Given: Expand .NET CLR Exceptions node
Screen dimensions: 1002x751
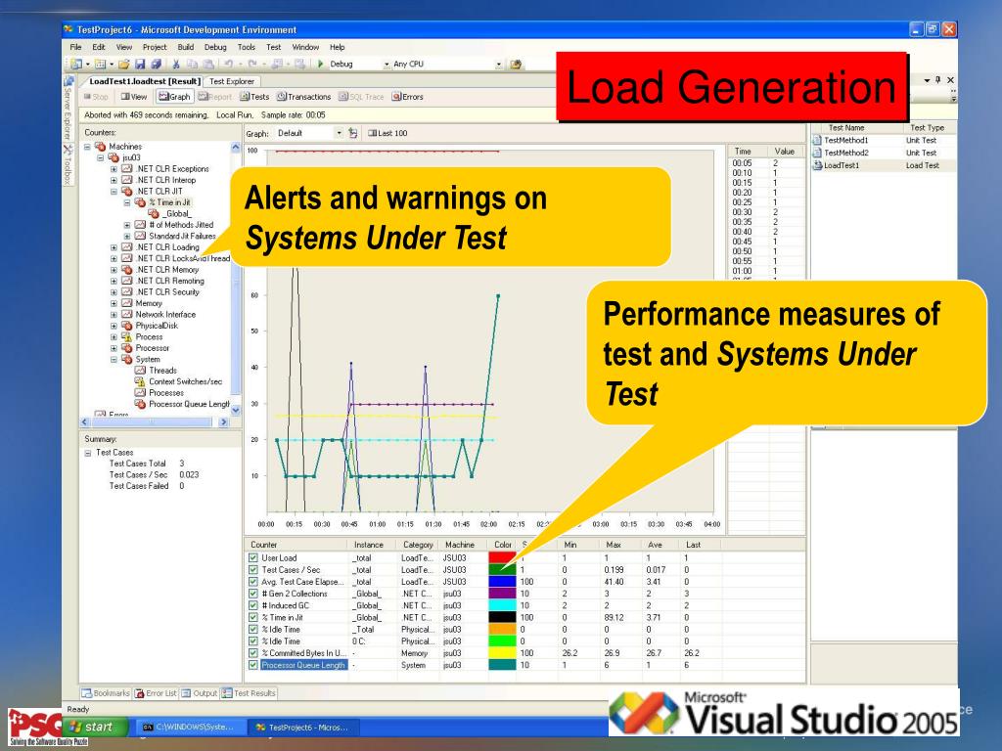Looking at the screenshot, I should (x=114, y=169).
